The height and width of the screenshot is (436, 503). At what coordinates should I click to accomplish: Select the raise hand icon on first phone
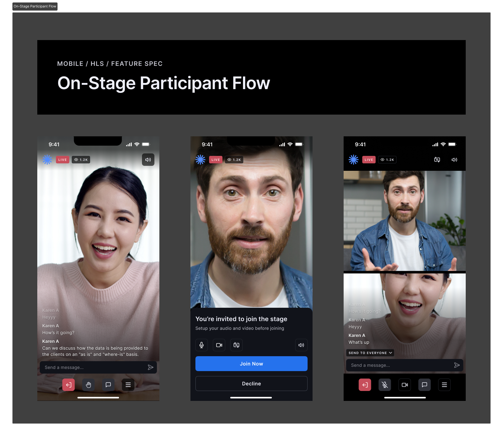(88, 385)
